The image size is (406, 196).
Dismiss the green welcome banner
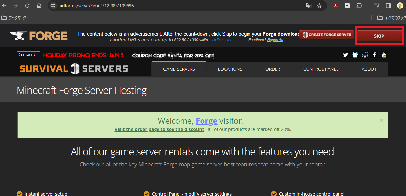(381, 120)
